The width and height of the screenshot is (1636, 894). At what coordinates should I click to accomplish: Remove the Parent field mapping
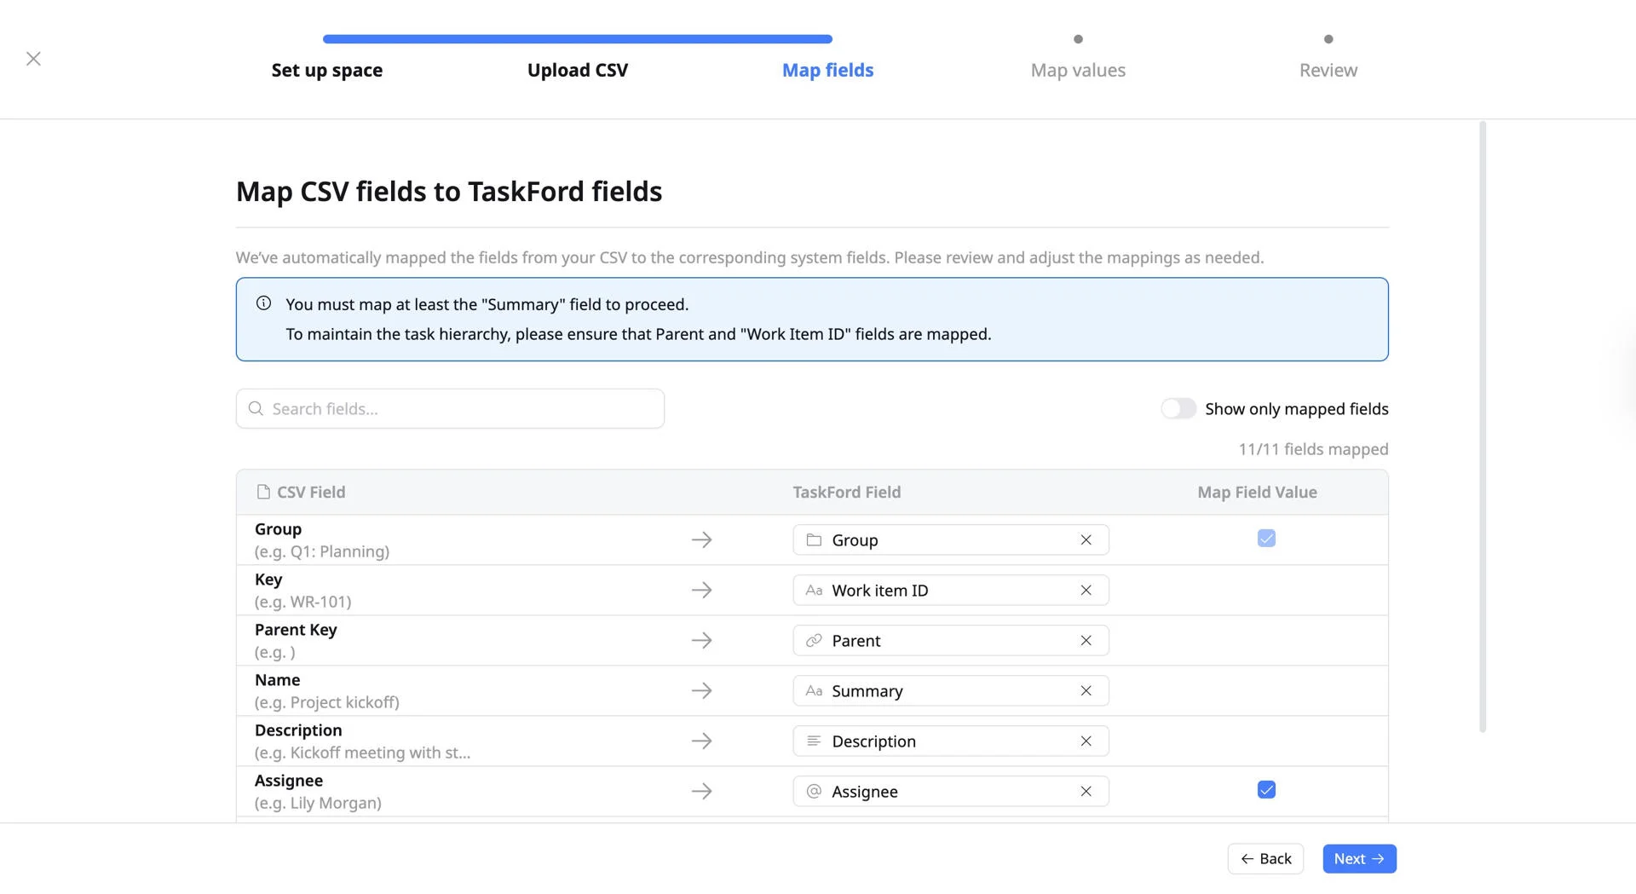1086,641
